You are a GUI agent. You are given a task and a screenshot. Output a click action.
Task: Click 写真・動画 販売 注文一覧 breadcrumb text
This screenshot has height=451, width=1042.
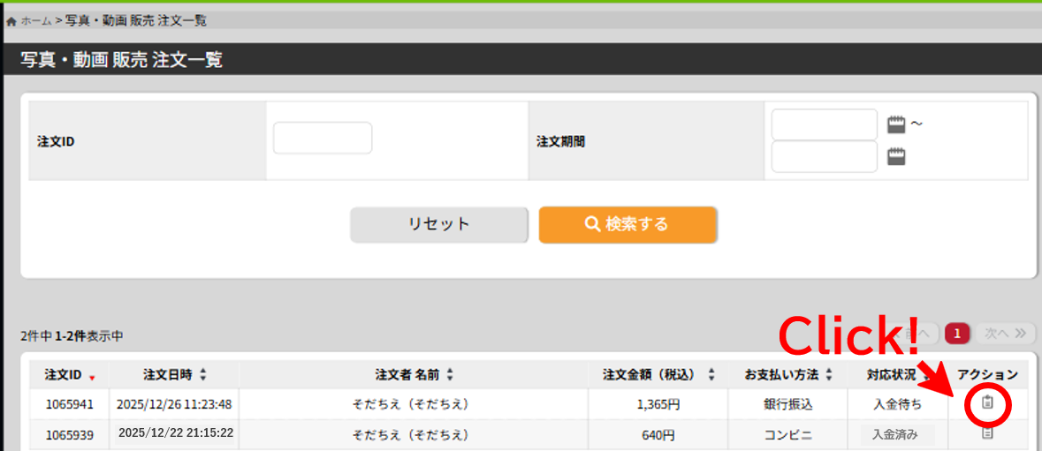pos(136,20)
